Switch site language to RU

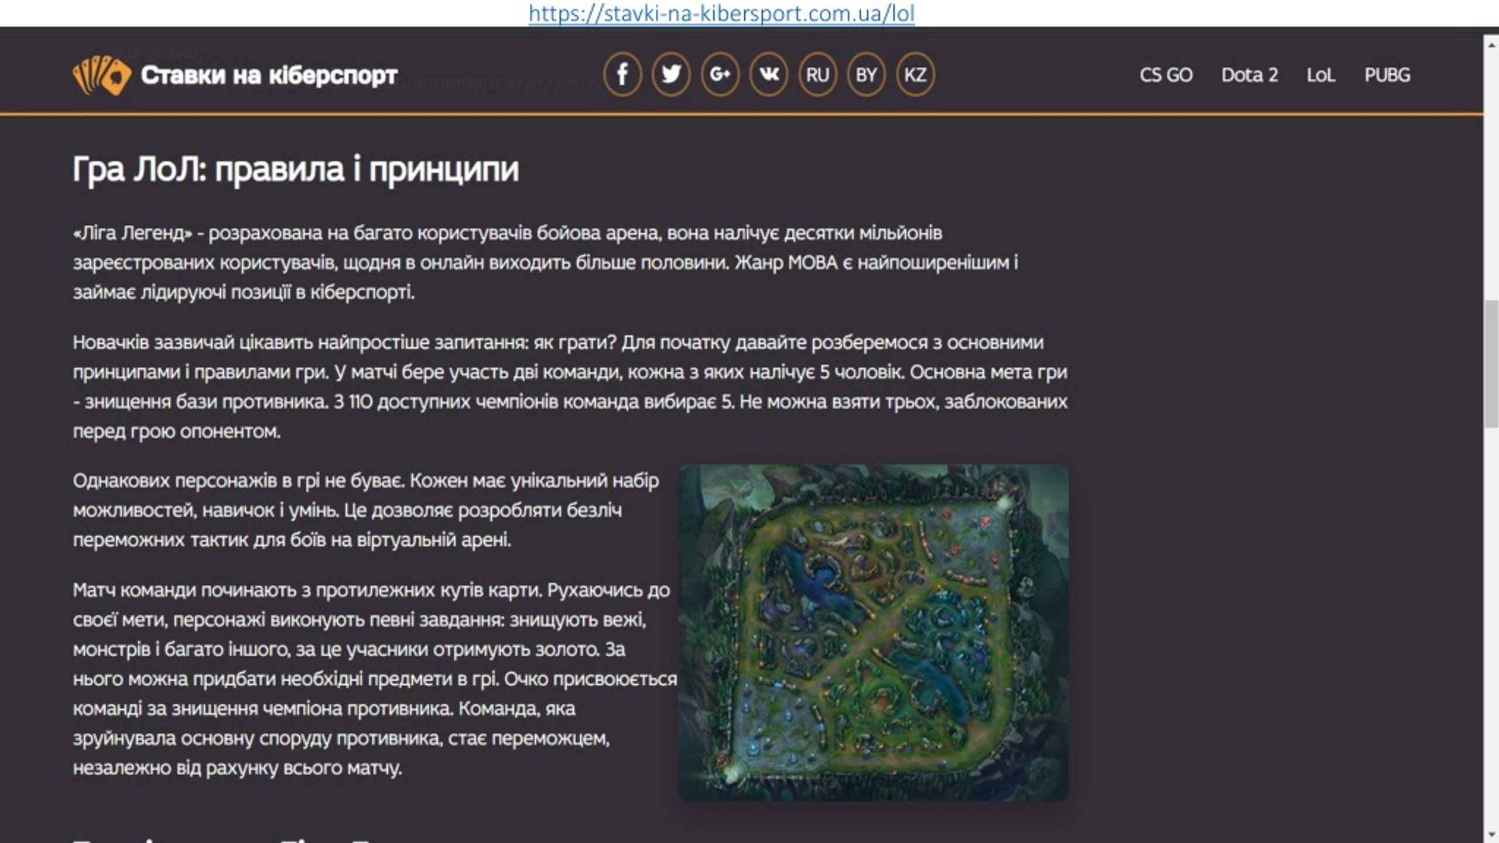pyautogui.click(x=817, y=74)
